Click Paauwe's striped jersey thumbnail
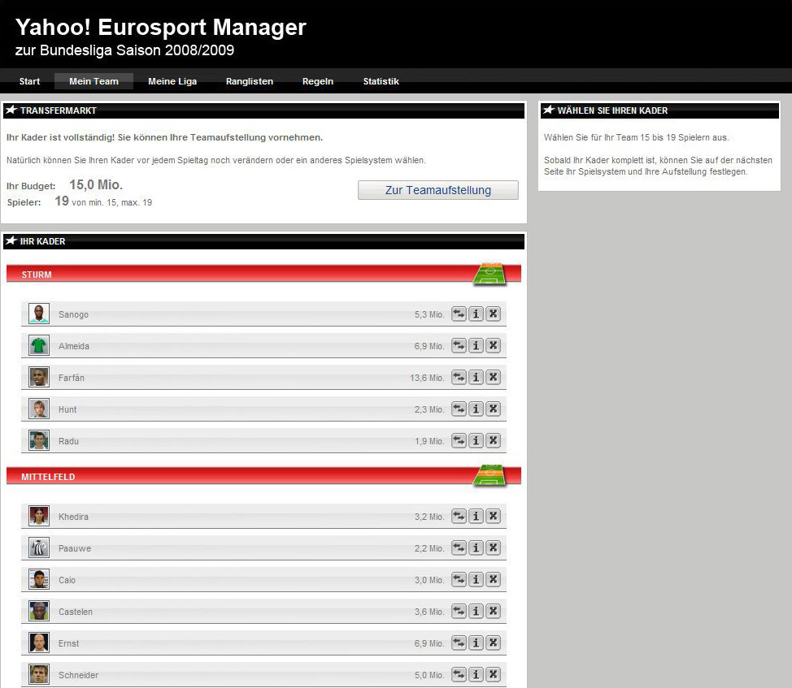This screenshot has width=792, height=688. (39, 547)
